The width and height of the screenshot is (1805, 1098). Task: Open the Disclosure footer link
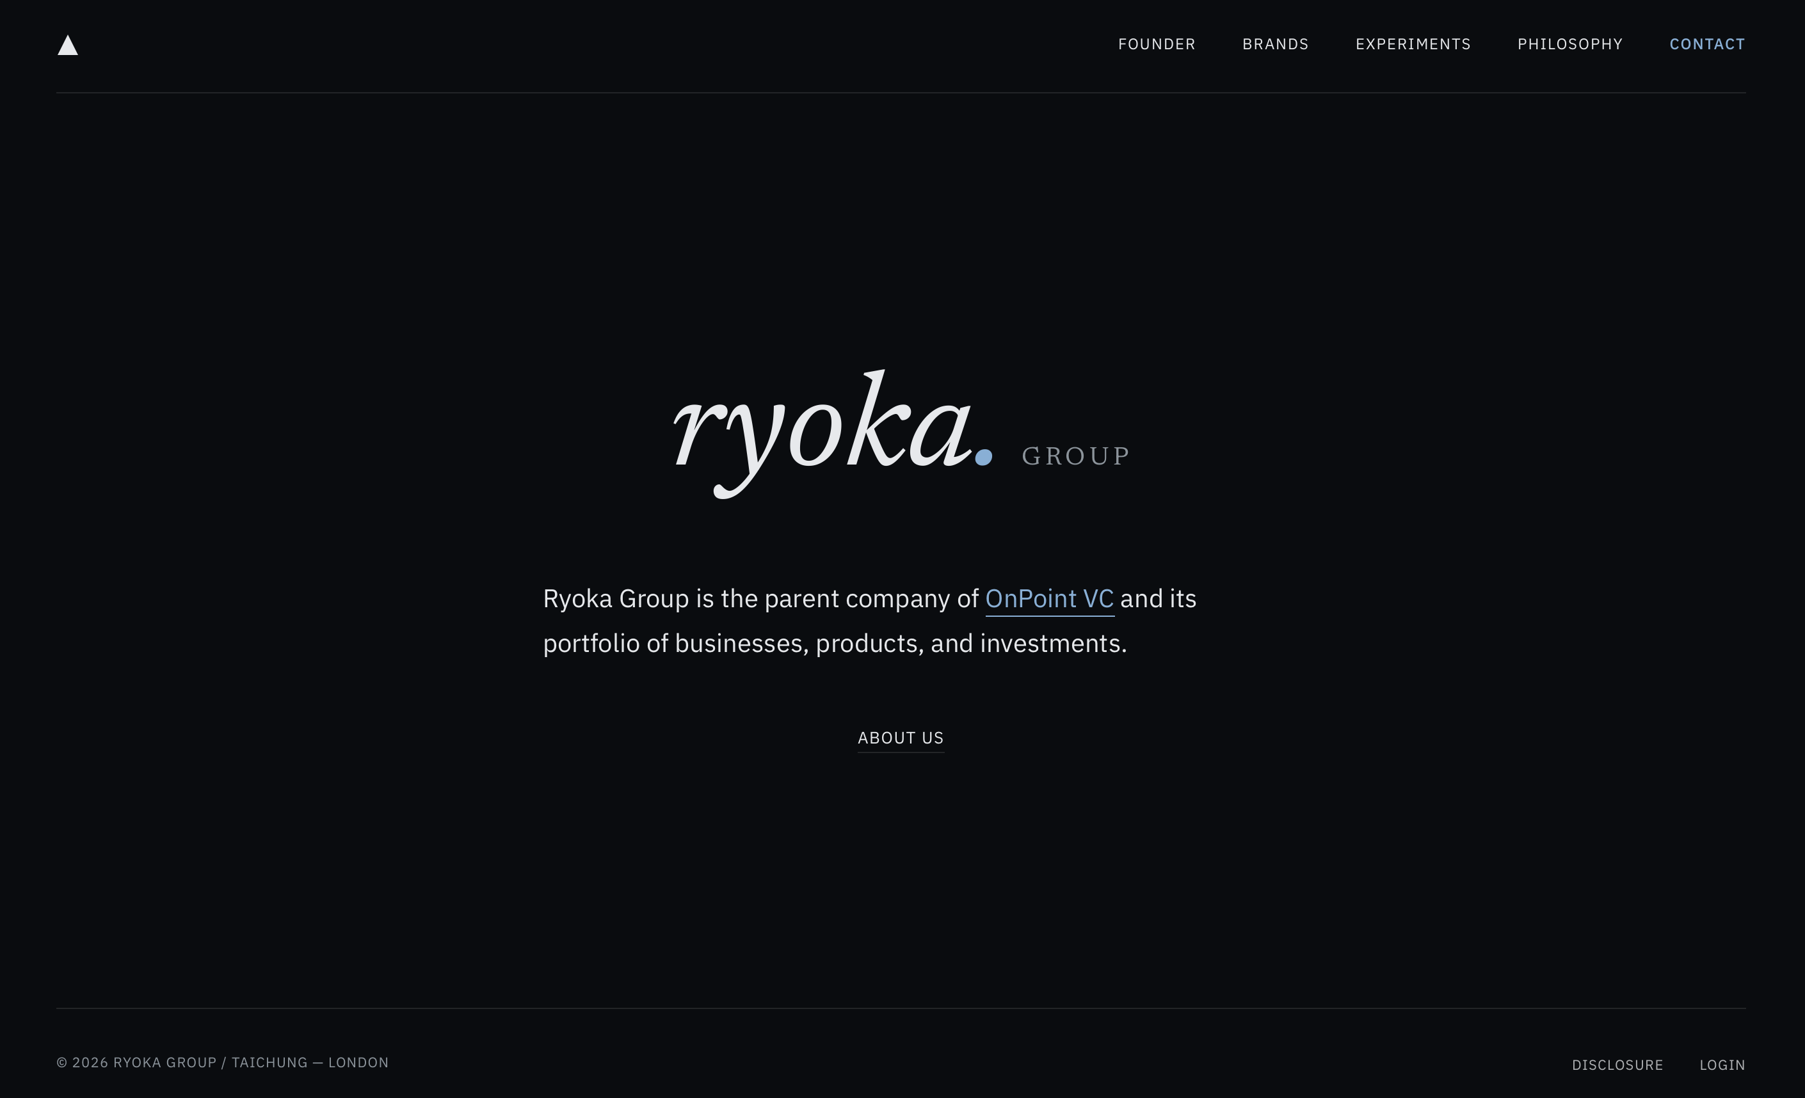[1617, 1065]
